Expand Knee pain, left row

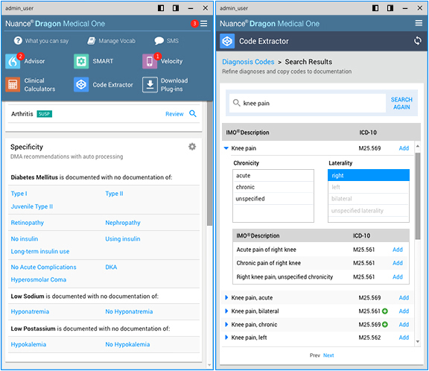click(x=226, y=337)
